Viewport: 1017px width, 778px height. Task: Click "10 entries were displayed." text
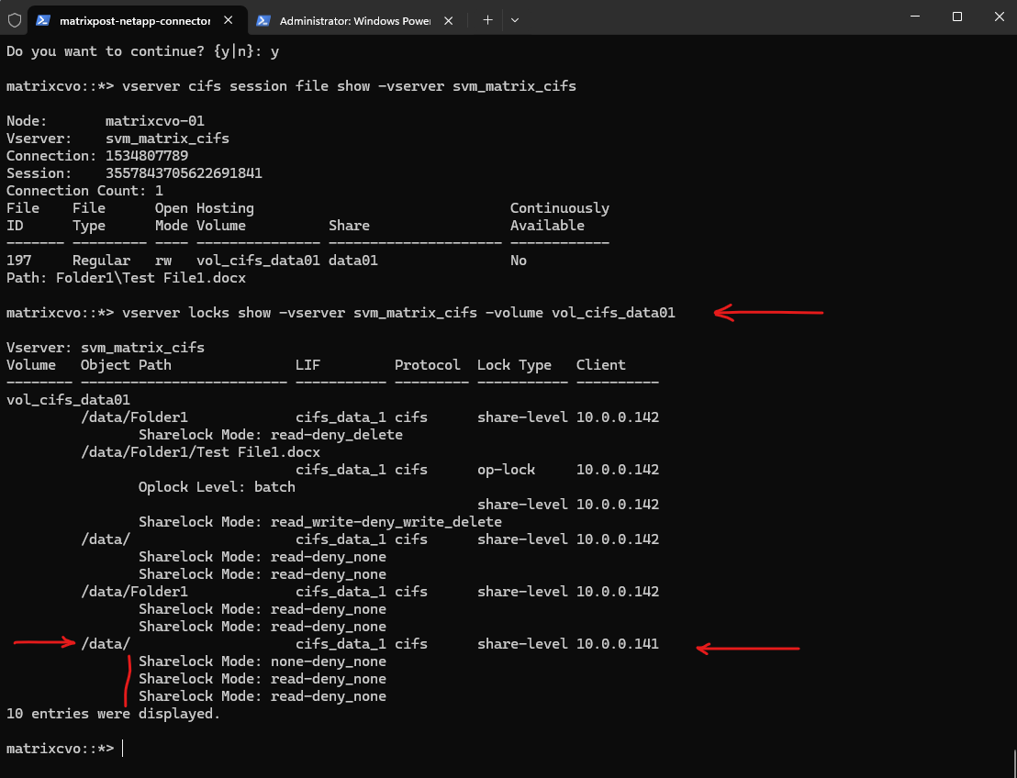[113, 714]
